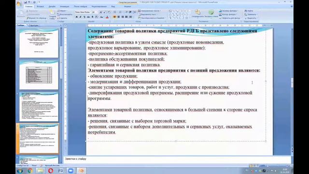Open Направление текста text direction dropdown
The height and width of the screenshot is (174, 309).
(x=150, y=11)
